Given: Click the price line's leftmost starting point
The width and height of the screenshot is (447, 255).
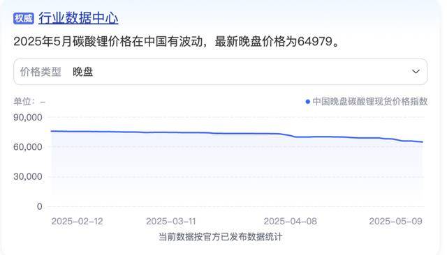Looking at the screenshot, I should (x=51, y=131).
